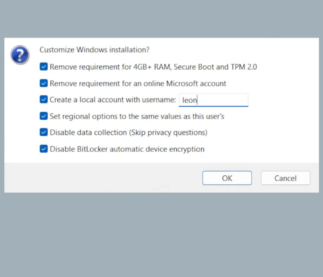
Task: Uncheck the Create a local account checkbox
Action: pos(44,99)
